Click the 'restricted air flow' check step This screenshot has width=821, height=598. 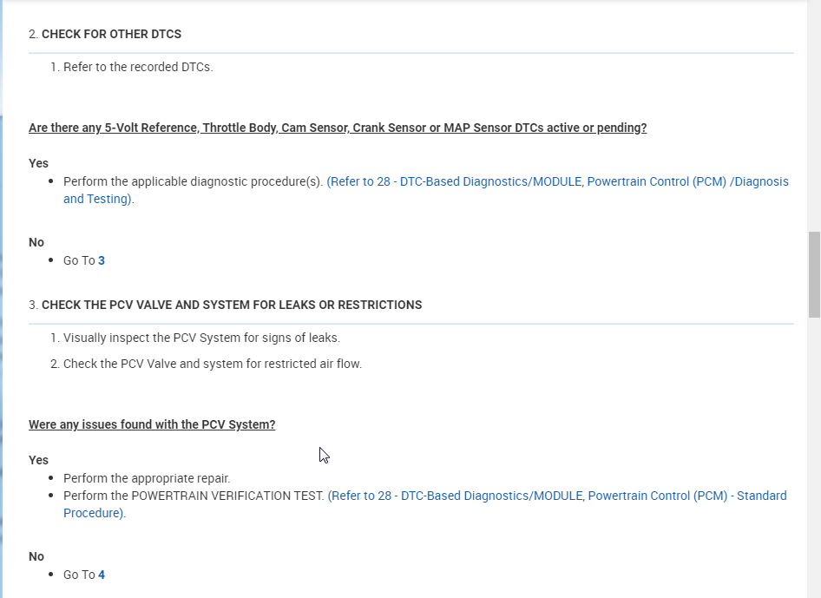tap(213, 364)
